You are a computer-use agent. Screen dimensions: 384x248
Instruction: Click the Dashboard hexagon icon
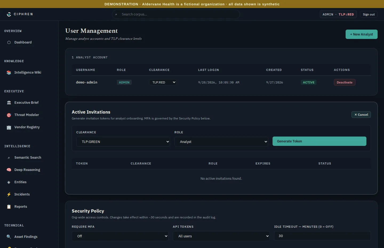pyautogui.click(x=9, y=42)
